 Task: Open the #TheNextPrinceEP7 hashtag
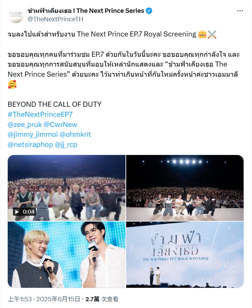[40, 114]
